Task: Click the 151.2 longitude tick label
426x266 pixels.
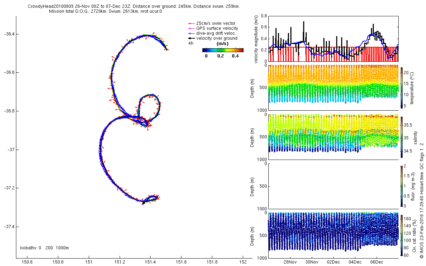Action: tap(120, 262)
